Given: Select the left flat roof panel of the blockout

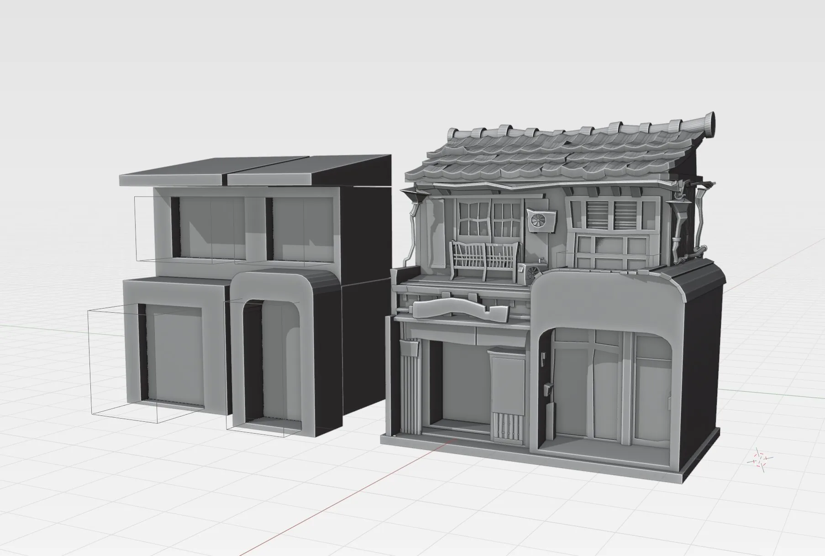Looking at the screenshot, I should [211, 172].
